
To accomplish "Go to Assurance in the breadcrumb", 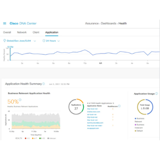I will pos(92,24).
